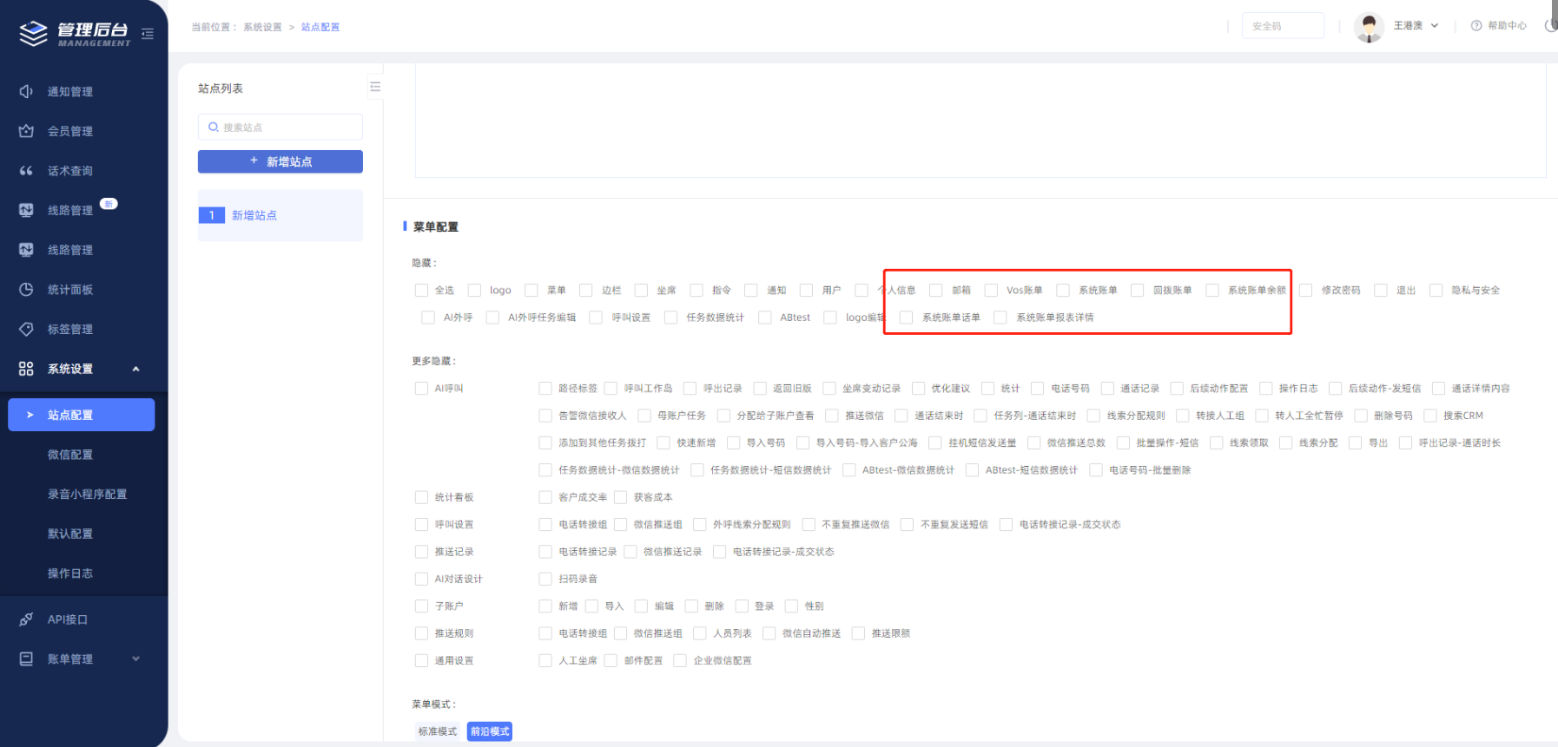Click the 会员管理 crown icon
The image size is (1558, 747).
click(x=26, y=131)
